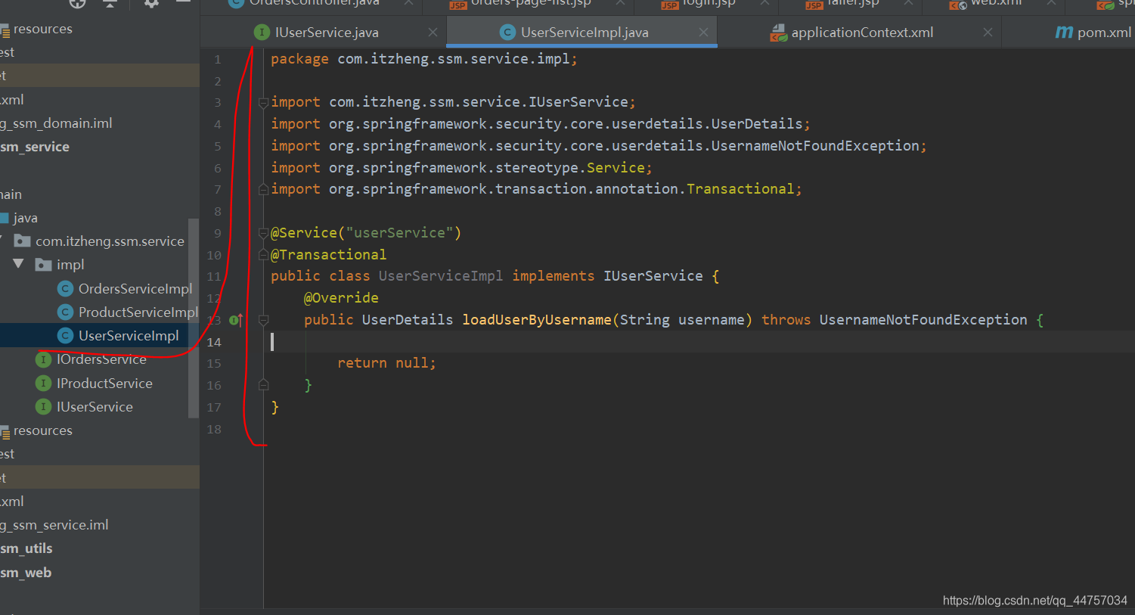
Task: Click the @Override annotation text
Action: click(x=341, y=298)
